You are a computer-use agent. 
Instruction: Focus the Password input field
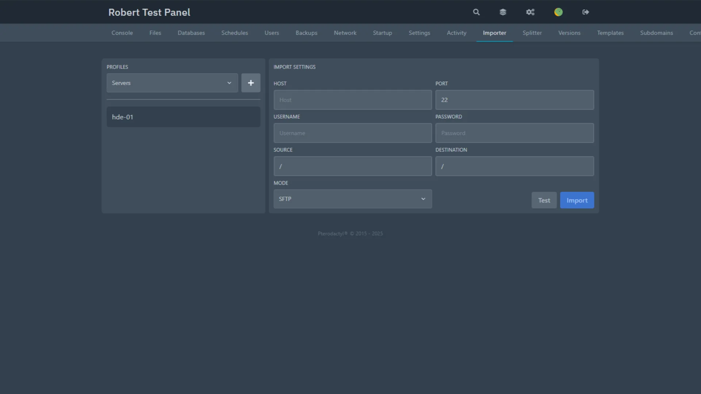coord(514,133)
